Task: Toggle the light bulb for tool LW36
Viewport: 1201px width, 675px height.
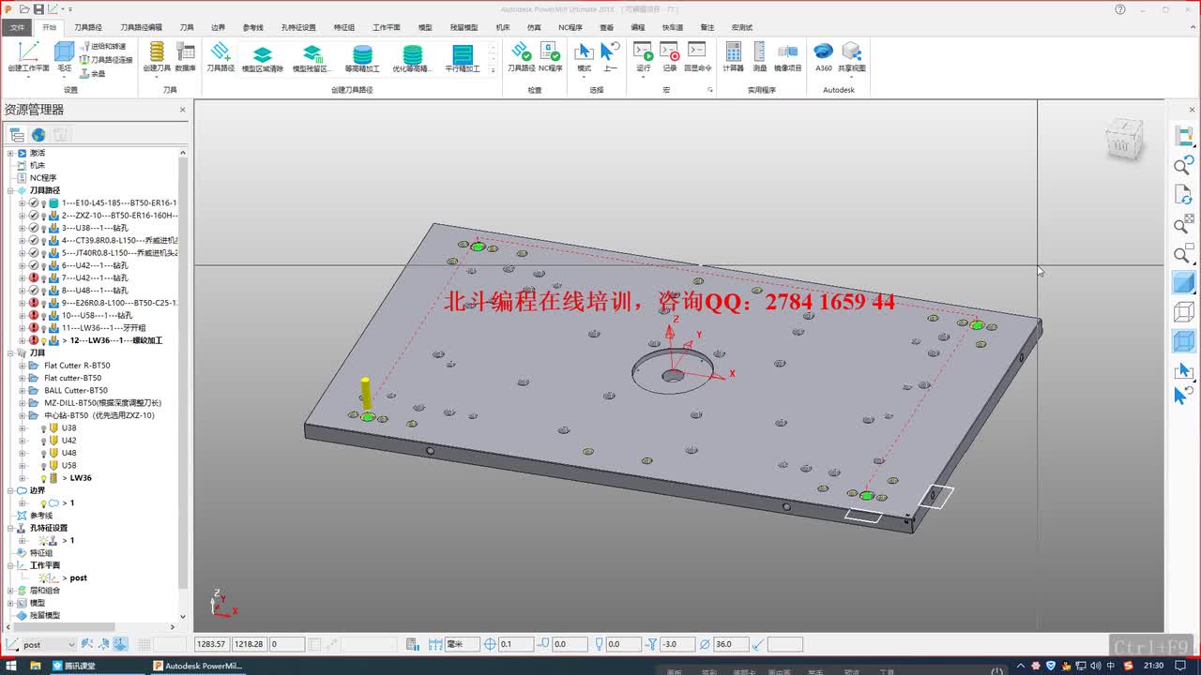Action: [x=43, y=478]
